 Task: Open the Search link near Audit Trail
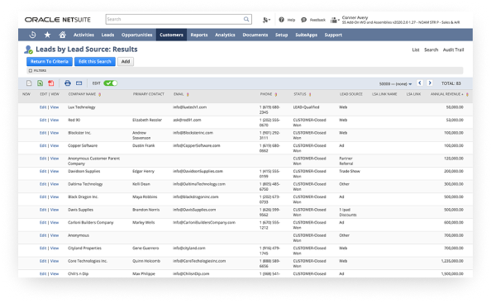pyautogui.click(x=431, y=50)
